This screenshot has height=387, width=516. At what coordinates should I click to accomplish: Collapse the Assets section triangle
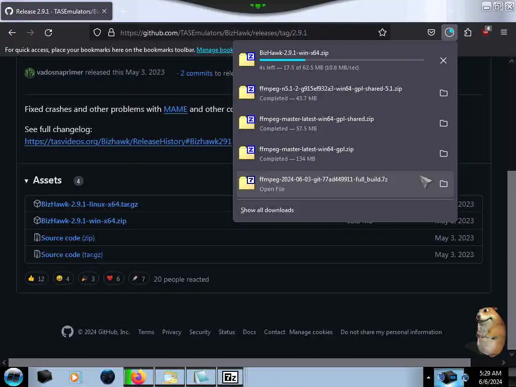(x=26, y=181)
